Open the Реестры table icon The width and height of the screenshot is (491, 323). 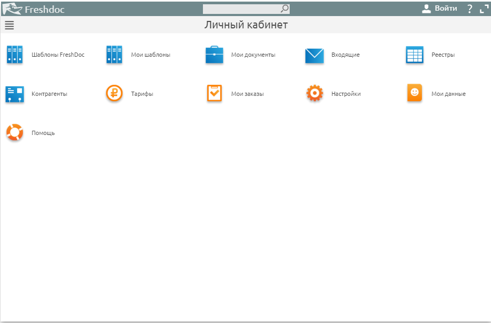tap(414, 55)
